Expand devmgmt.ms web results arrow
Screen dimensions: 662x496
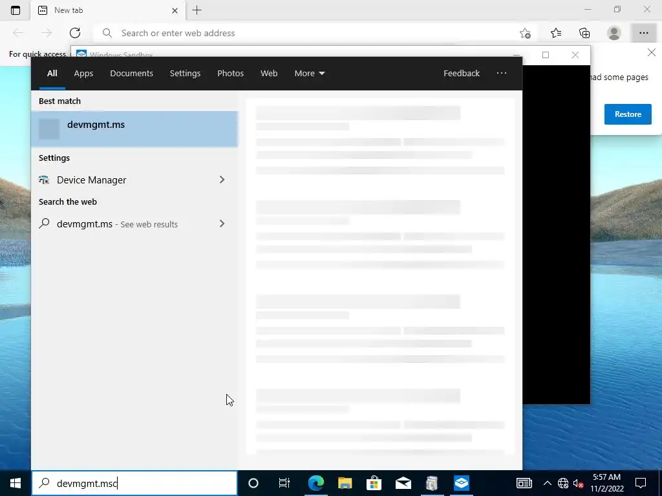click(222, 223)
